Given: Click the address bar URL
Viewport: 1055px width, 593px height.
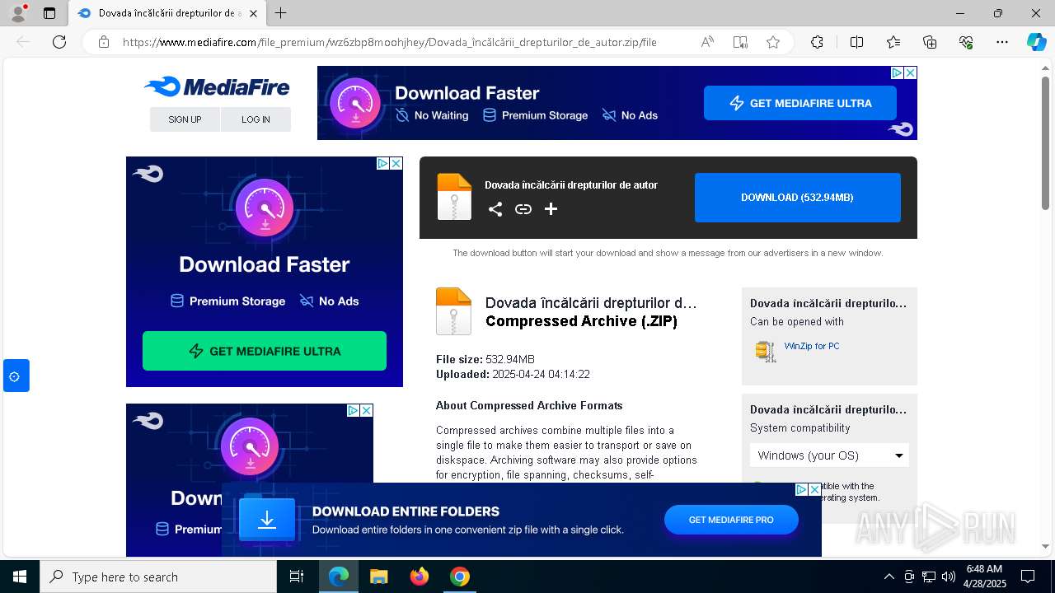Looking at the screenshot, I should click(390, 42).
